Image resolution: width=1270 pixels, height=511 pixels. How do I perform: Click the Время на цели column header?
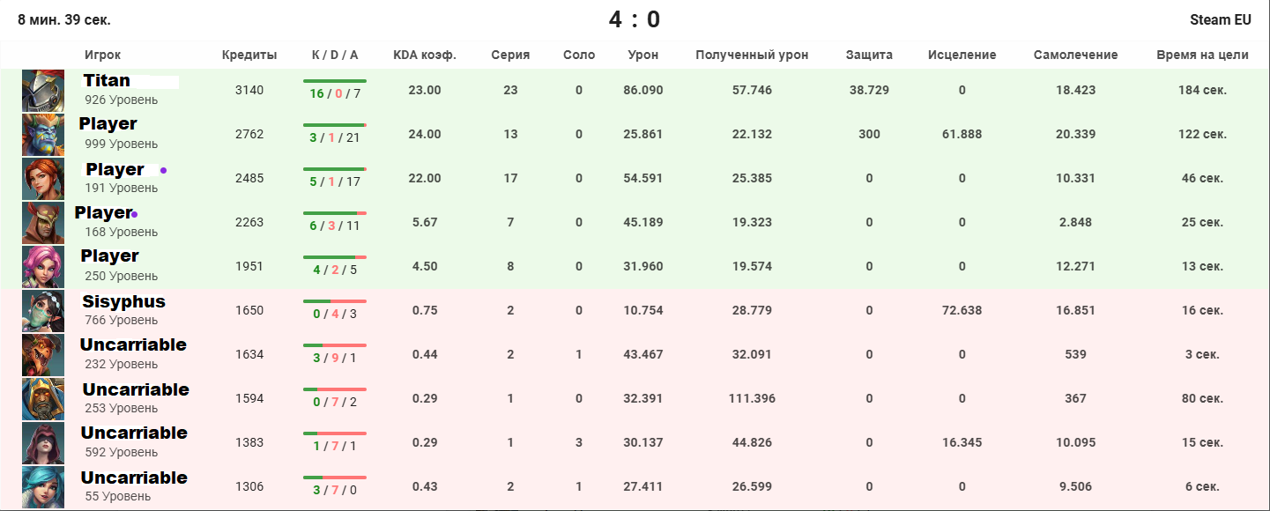(x=1202, y=55)
